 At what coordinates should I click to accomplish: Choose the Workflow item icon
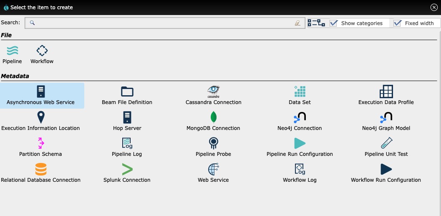(42, 51)
